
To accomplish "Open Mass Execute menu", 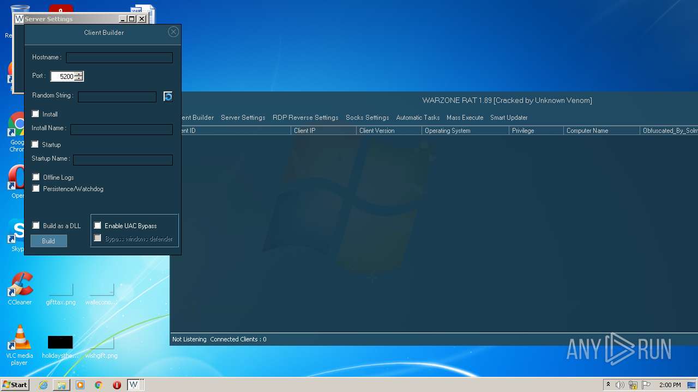I will tap(465, 118).
